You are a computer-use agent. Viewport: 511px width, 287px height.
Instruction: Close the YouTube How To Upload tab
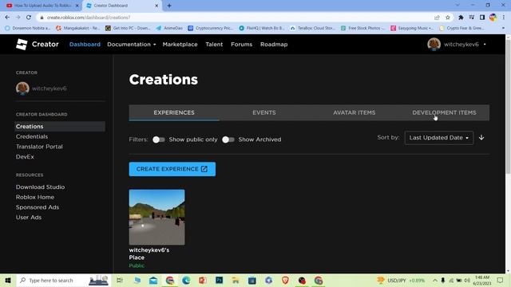point(77,6)
